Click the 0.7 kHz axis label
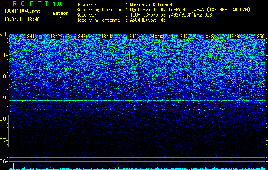 (3, 140)
